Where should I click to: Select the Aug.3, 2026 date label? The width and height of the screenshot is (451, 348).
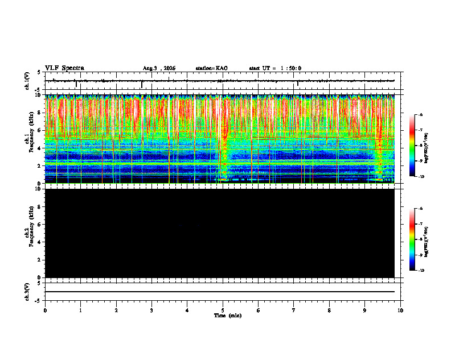159,68
